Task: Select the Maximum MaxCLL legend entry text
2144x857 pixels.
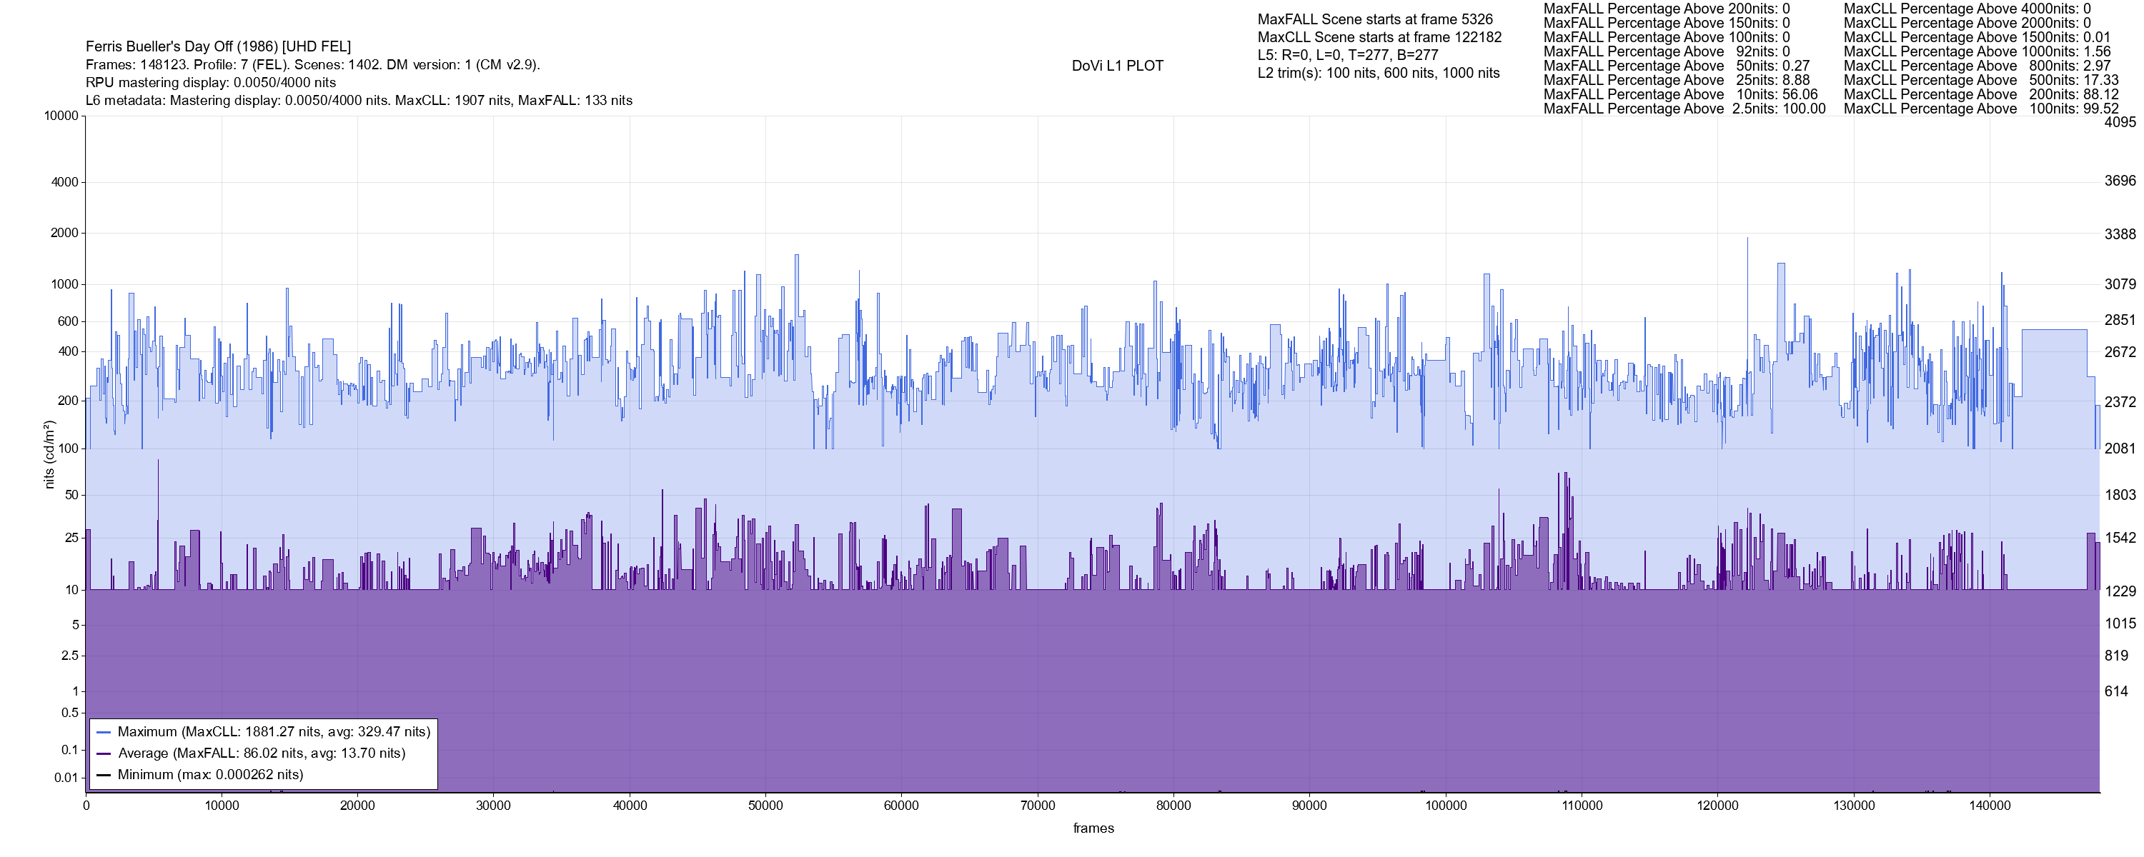Action: tap(274, 732)
